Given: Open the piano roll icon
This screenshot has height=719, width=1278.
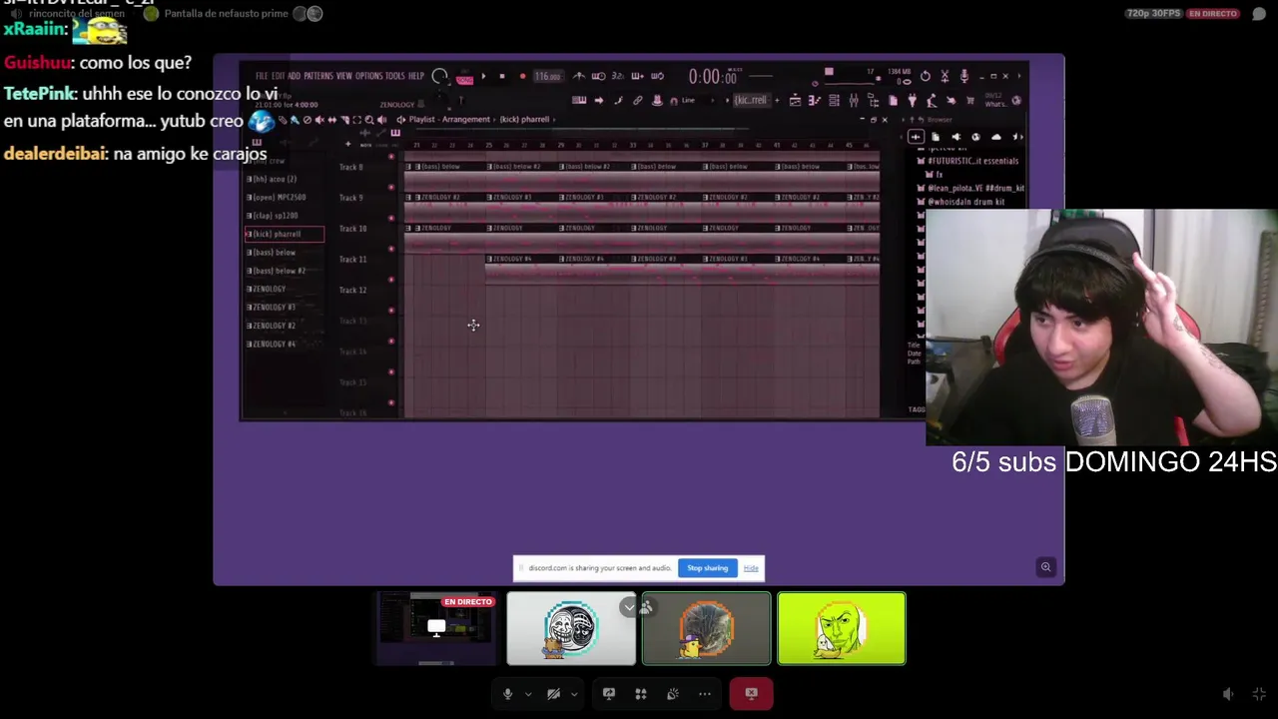Looking at the screenshot, I should click(x=815, y=100).
